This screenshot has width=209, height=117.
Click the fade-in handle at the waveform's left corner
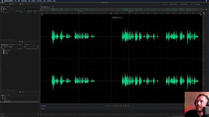click(42, 15)
